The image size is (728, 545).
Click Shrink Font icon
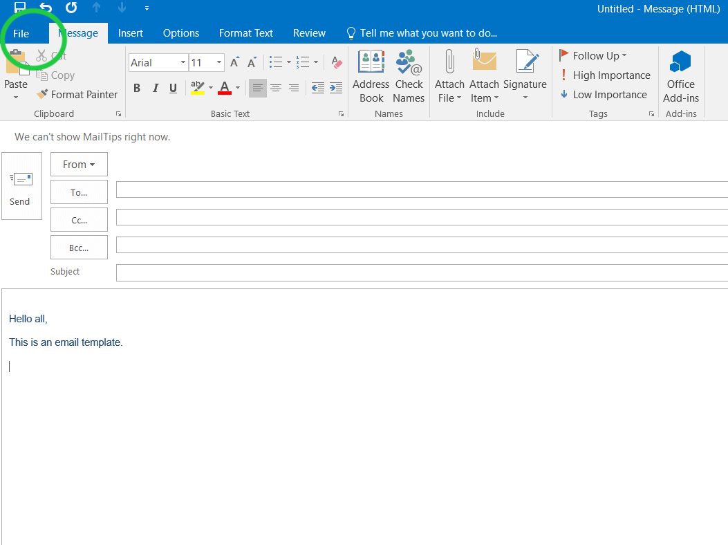click(252, 62)
